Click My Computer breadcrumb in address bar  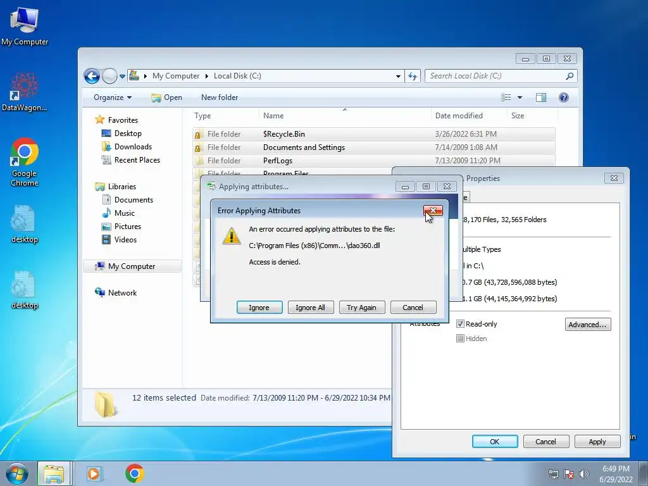tap(176, 76)
